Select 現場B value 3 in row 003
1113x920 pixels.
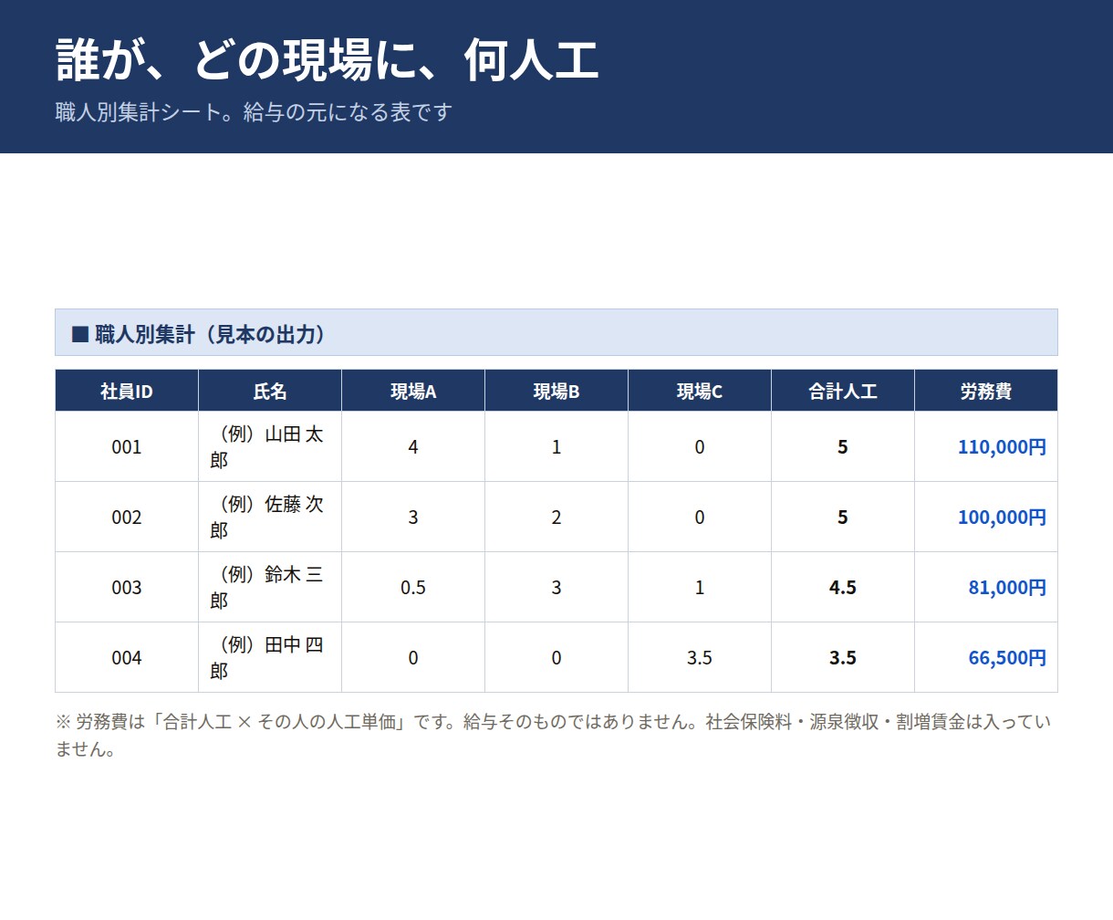click(556, 588)
